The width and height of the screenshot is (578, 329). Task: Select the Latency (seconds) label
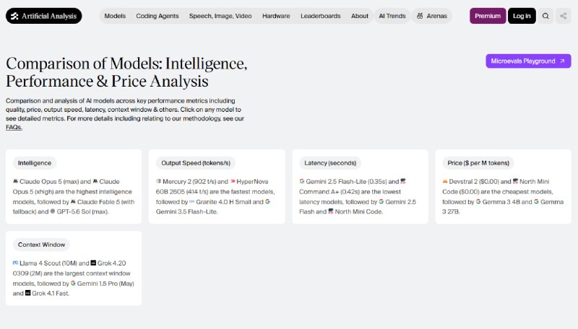point(330,163)
